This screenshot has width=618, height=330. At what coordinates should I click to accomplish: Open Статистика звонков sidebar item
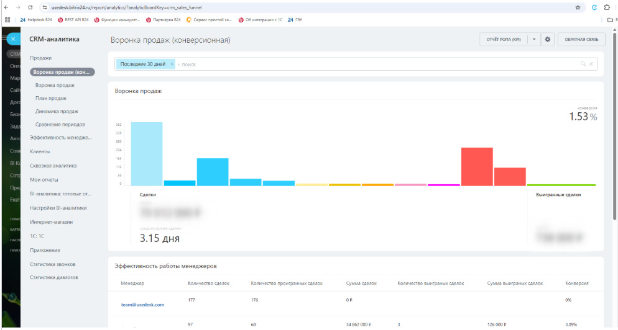53,264
